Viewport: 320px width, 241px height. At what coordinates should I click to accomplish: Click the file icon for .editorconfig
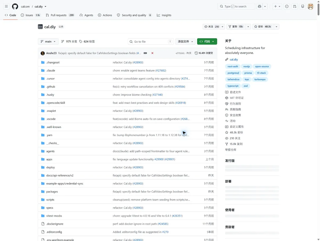click(43, 232)
